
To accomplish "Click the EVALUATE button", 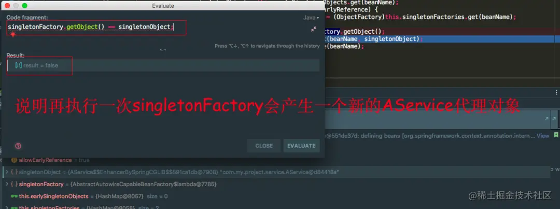I will pyautogui.click(x=301, y=146).
